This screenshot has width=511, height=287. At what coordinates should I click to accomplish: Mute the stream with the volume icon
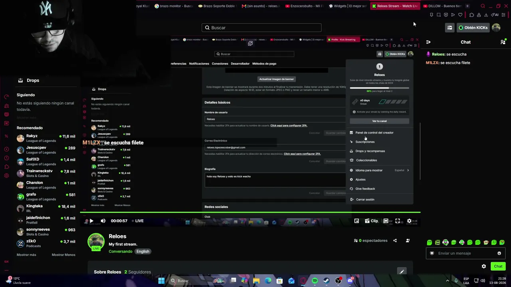tap(103, 221)
